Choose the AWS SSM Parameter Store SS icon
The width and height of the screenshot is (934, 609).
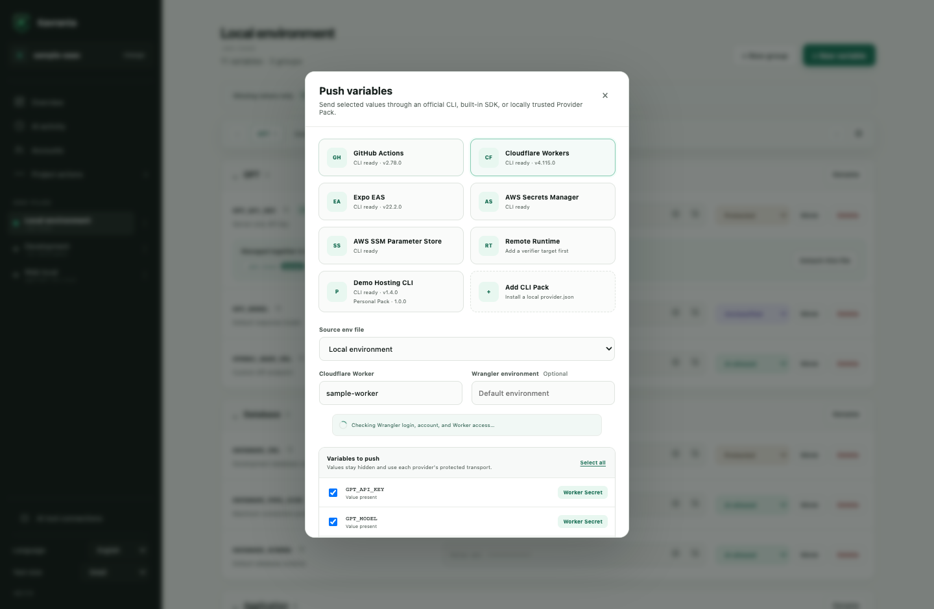point(337,246)
